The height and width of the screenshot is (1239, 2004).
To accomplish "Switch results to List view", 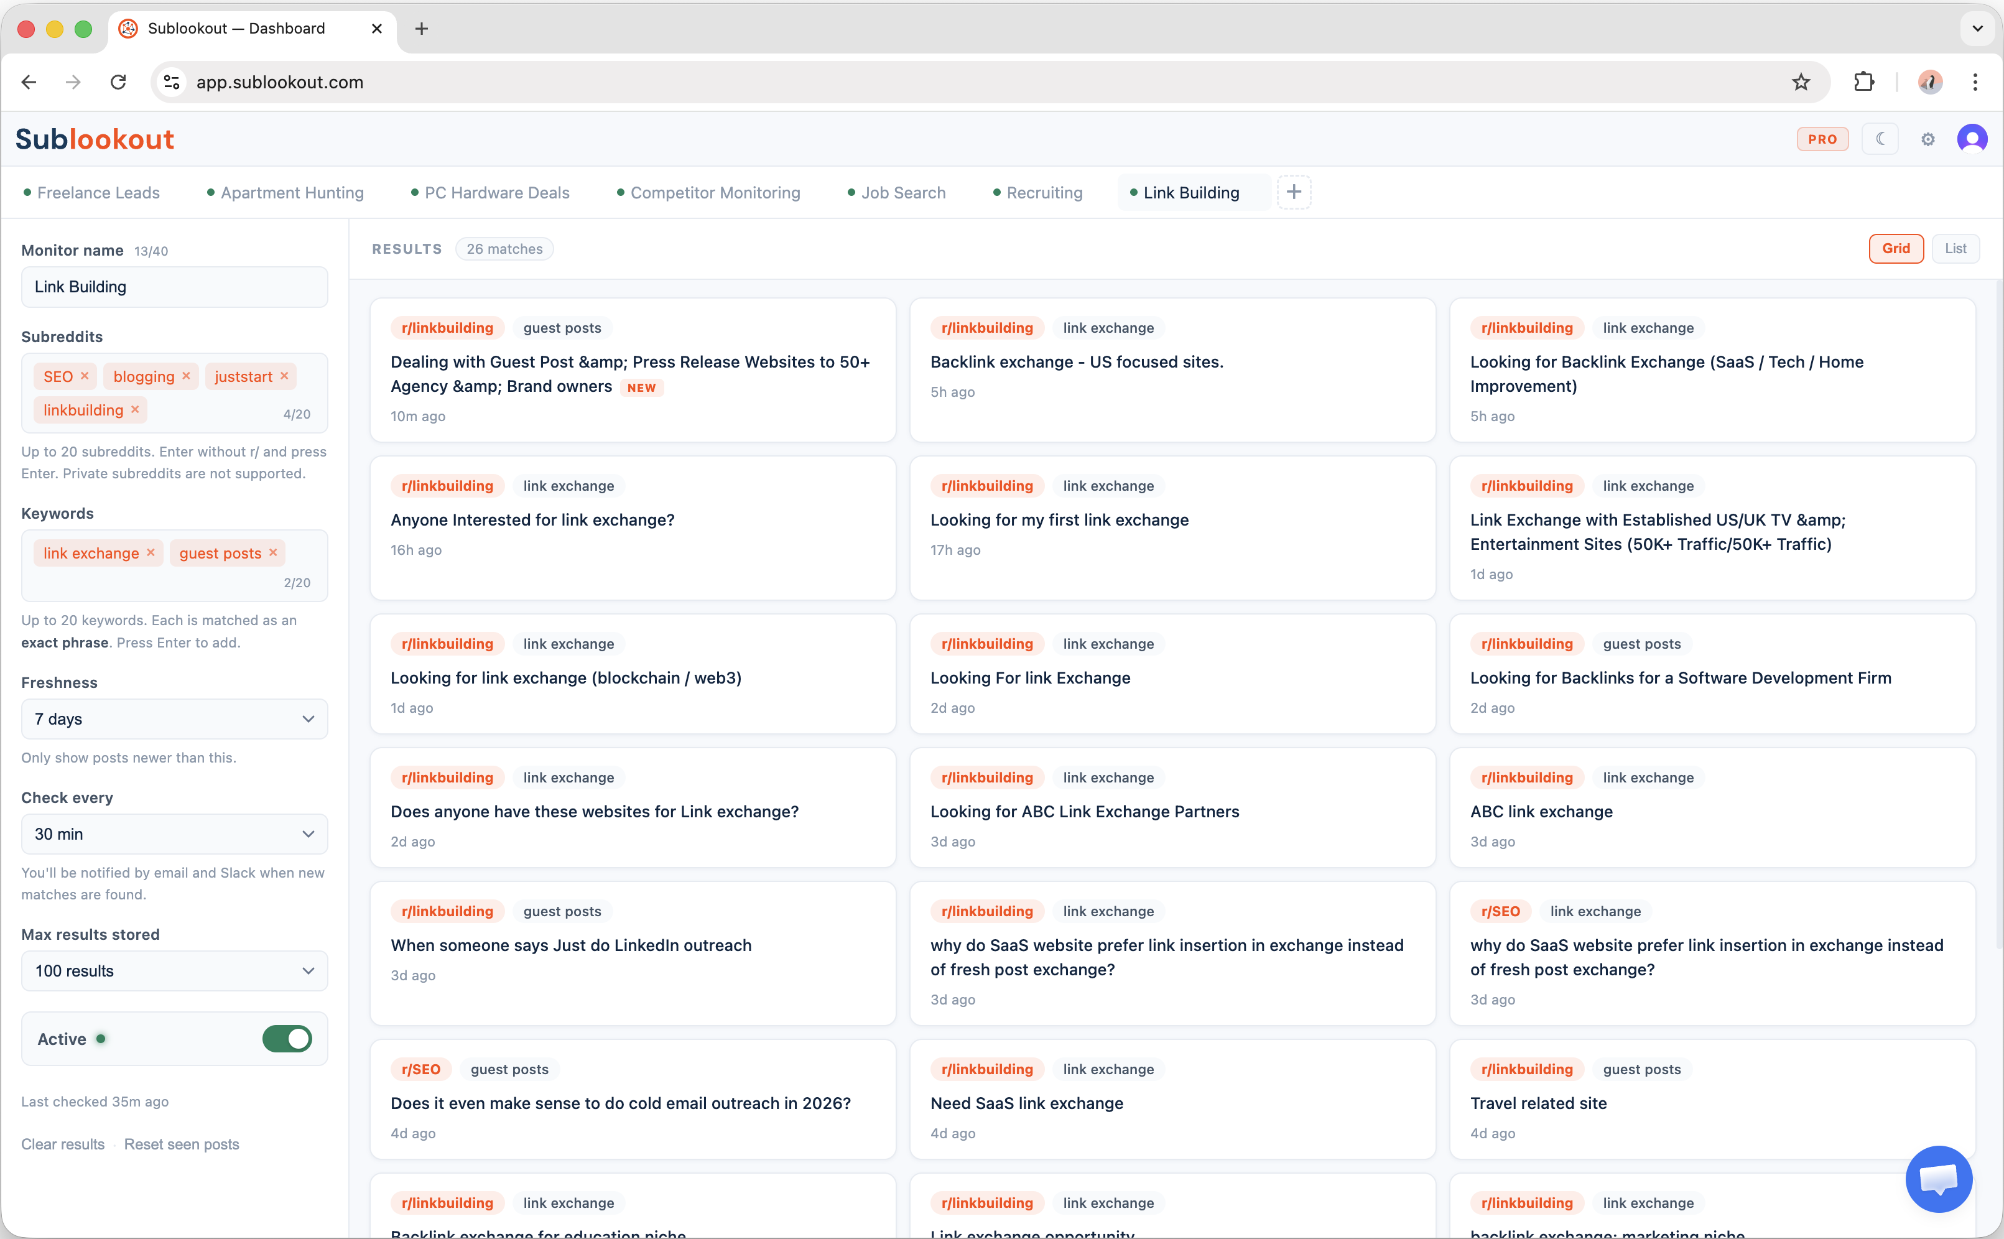I will pos(1955,248).
